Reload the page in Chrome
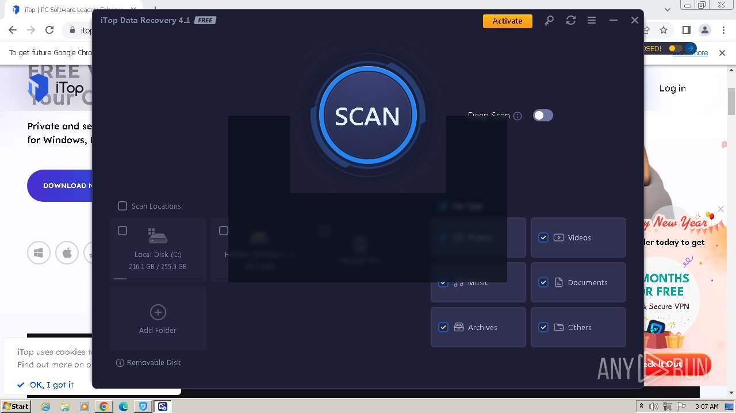Viewport: 736px width, 414px height. (x=49, y=30)
